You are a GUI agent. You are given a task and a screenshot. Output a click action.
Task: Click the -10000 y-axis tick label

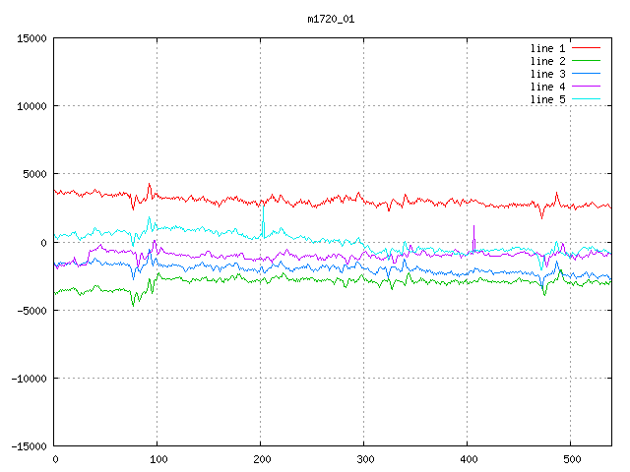point(29,379)
